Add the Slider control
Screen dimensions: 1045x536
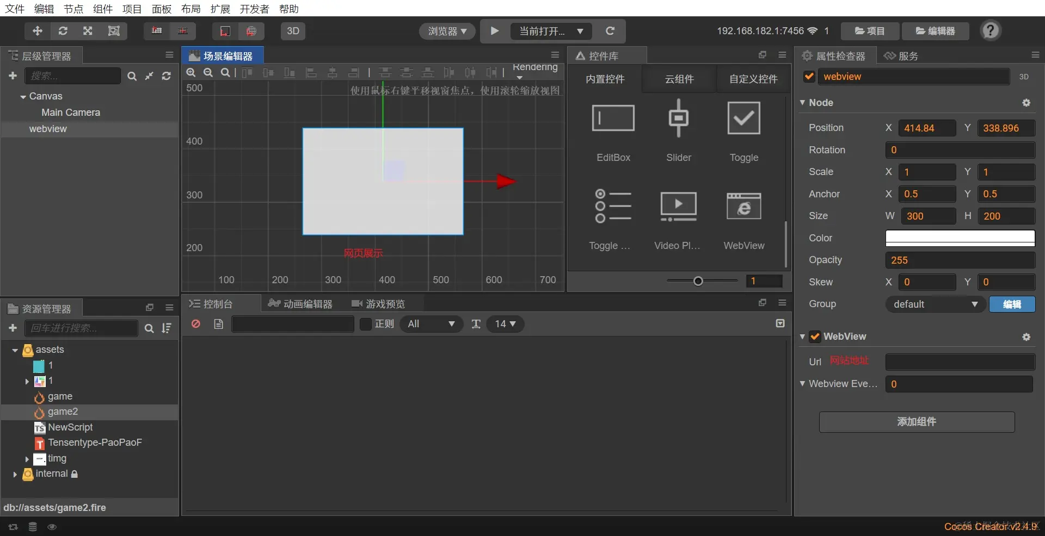pyautogui.click(x=679, y=130)
